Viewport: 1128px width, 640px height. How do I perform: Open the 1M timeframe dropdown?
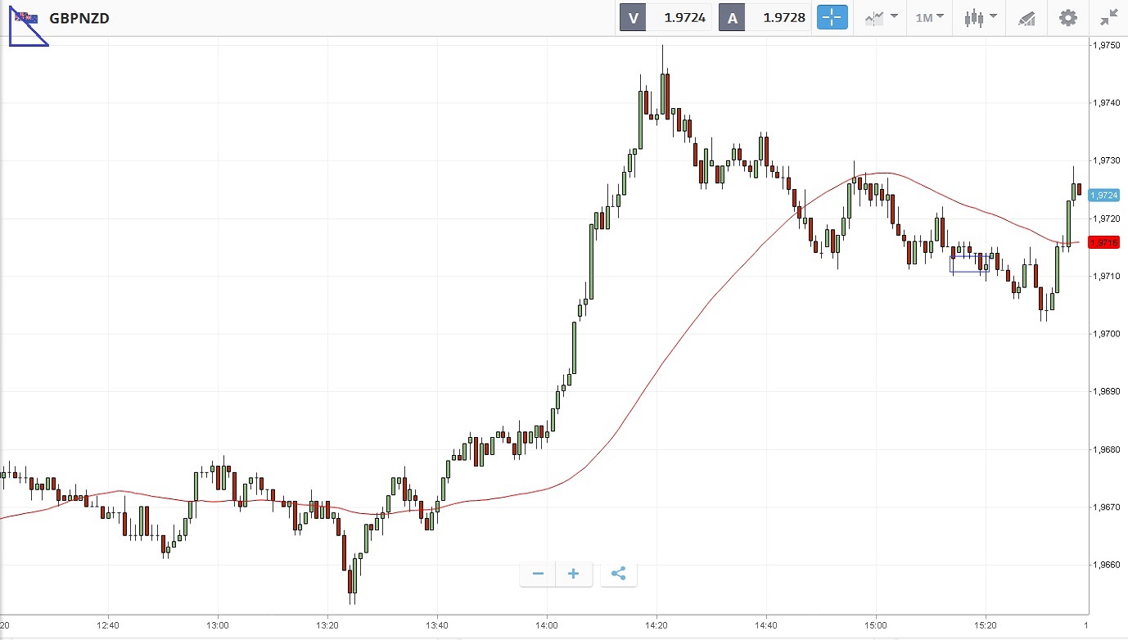[929, 17]
